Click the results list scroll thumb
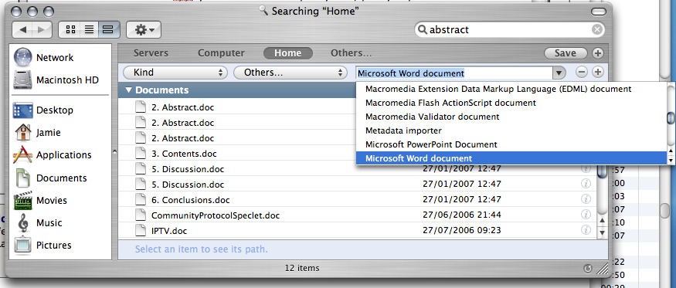 tap(603, 171)
